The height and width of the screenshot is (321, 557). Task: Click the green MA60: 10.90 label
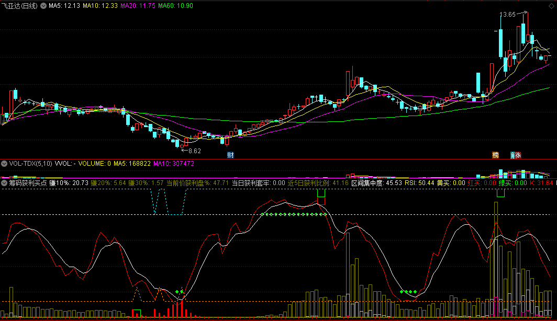tap(175, 6)
